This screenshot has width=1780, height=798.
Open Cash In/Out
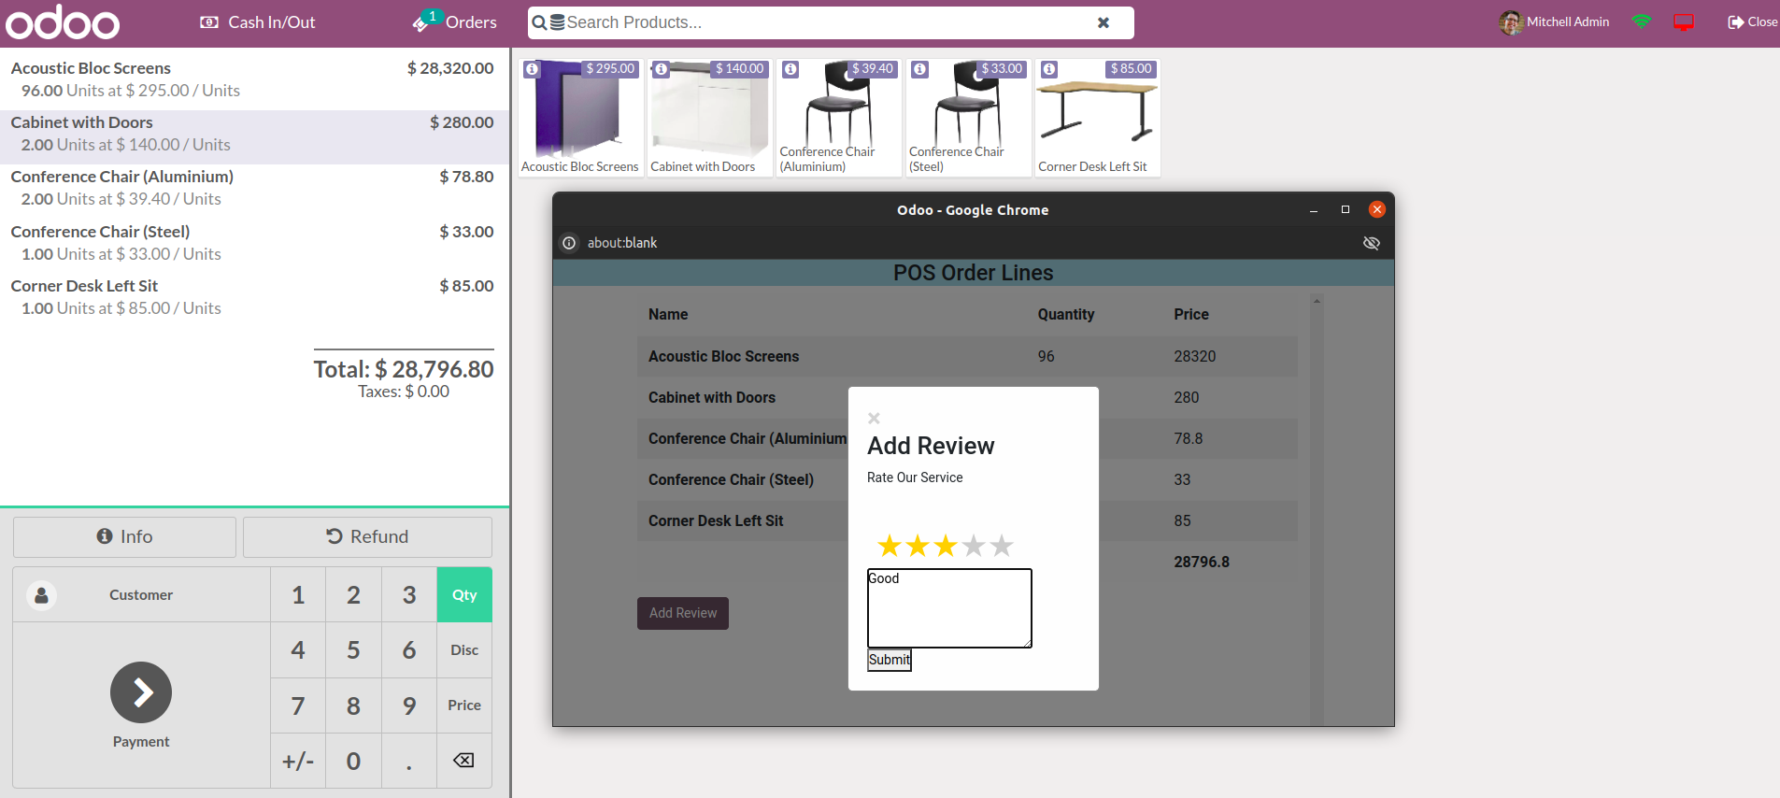pos(258,22)
